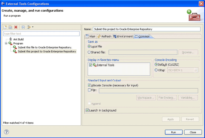Close the dialog with the title bar X
Image resolution: width=205 pixels, height=138 pixels.
click(201, 4)
